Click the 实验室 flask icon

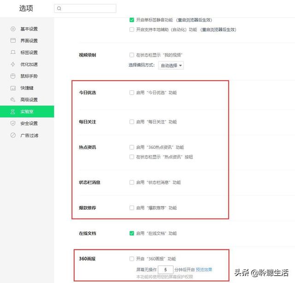coord(12,112)
